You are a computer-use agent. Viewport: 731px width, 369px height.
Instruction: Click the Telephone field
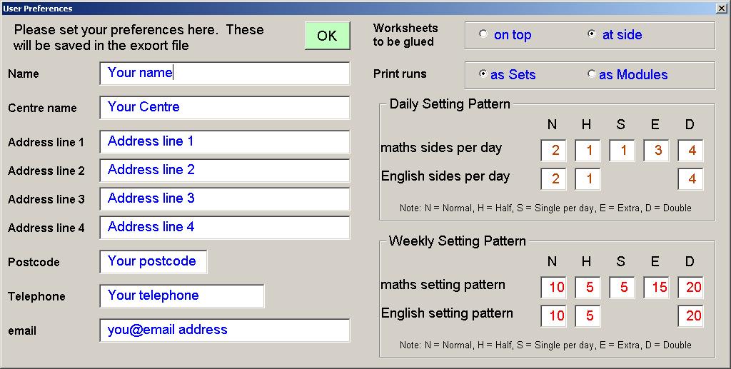tap(182, 296)
